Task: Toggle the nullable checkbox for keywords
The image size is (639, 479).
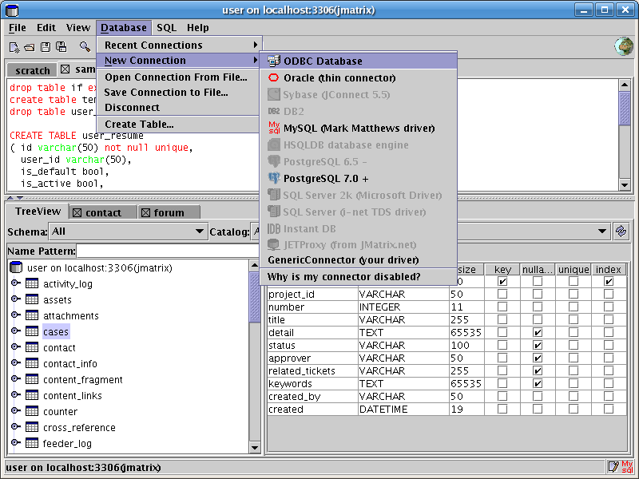Action: tap(538, 384)
